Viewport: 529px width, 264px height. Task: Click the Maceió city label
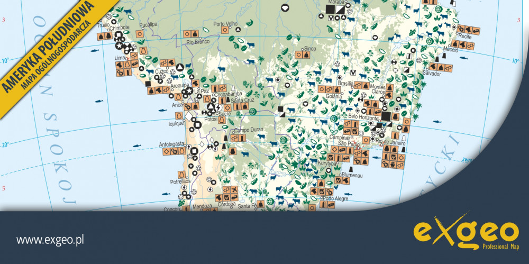pyautogui.click(x=451, y=50)
